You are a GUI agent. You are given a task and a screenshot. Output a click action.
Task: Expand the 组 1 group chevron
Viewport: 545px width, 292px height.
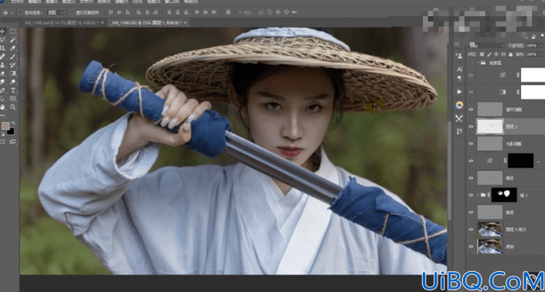(478, 195)
